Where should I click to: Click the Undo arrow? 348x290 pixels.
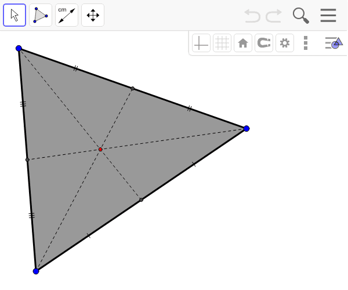coord(252,16)
